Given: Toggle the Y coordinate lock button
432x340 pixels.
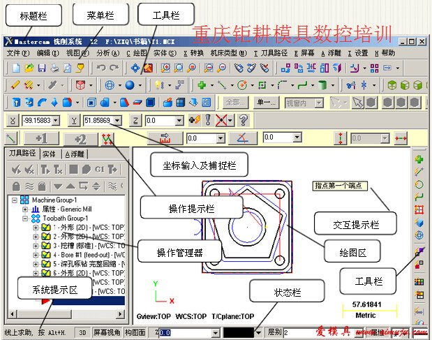Looking at the screenshot, I should [74, 120].
